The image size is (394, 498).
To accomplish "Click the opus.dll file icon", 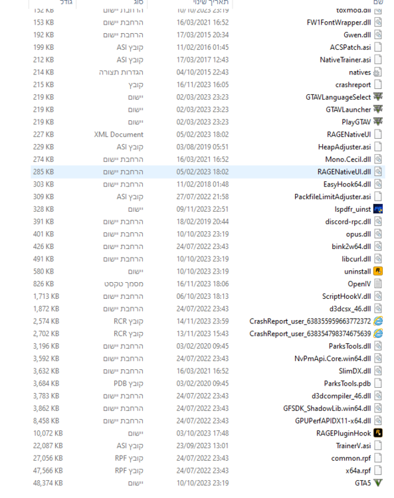I will click(x=378, y=234).
